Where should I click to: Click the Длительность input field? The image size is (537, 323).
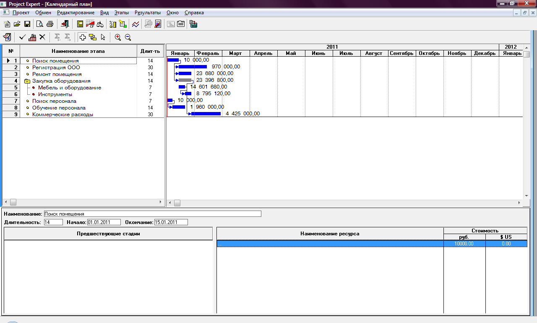[53, 222]
